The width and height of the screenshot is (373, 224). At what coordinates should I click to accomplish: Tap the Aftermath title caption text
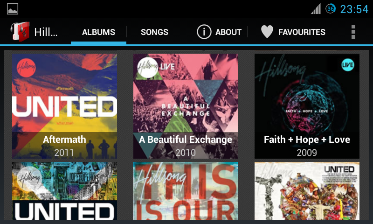pos(64,140)
